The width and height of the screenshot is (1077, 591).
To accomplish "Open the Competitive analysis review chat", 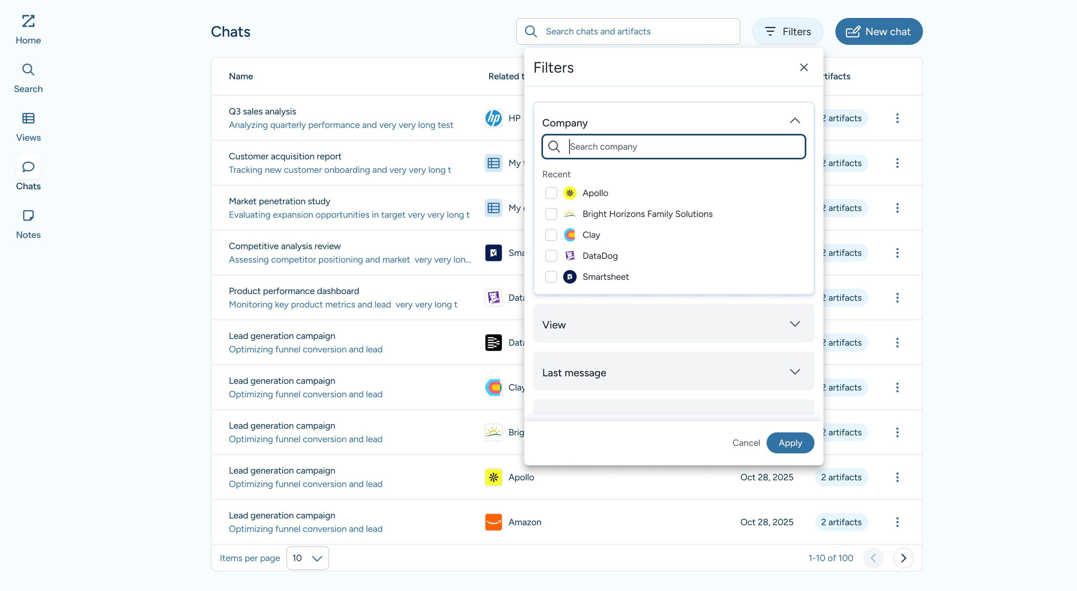I will 285,246.
